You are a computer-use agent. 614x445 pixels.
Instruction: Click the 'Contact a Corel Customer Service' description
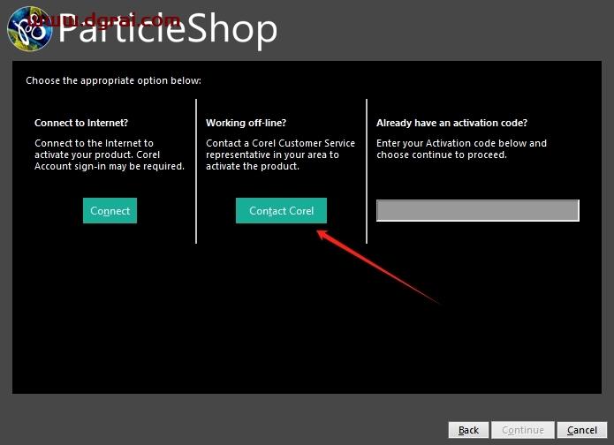click(280, 155)
